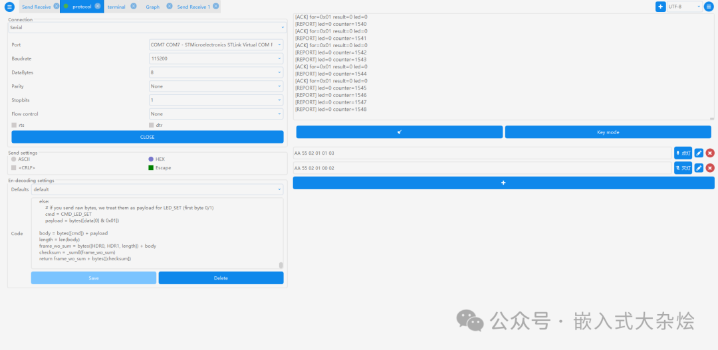Viewport: 718px width, 350px height.
Task: Open the connection type Serial dropdown
Action: coord(147,27)
